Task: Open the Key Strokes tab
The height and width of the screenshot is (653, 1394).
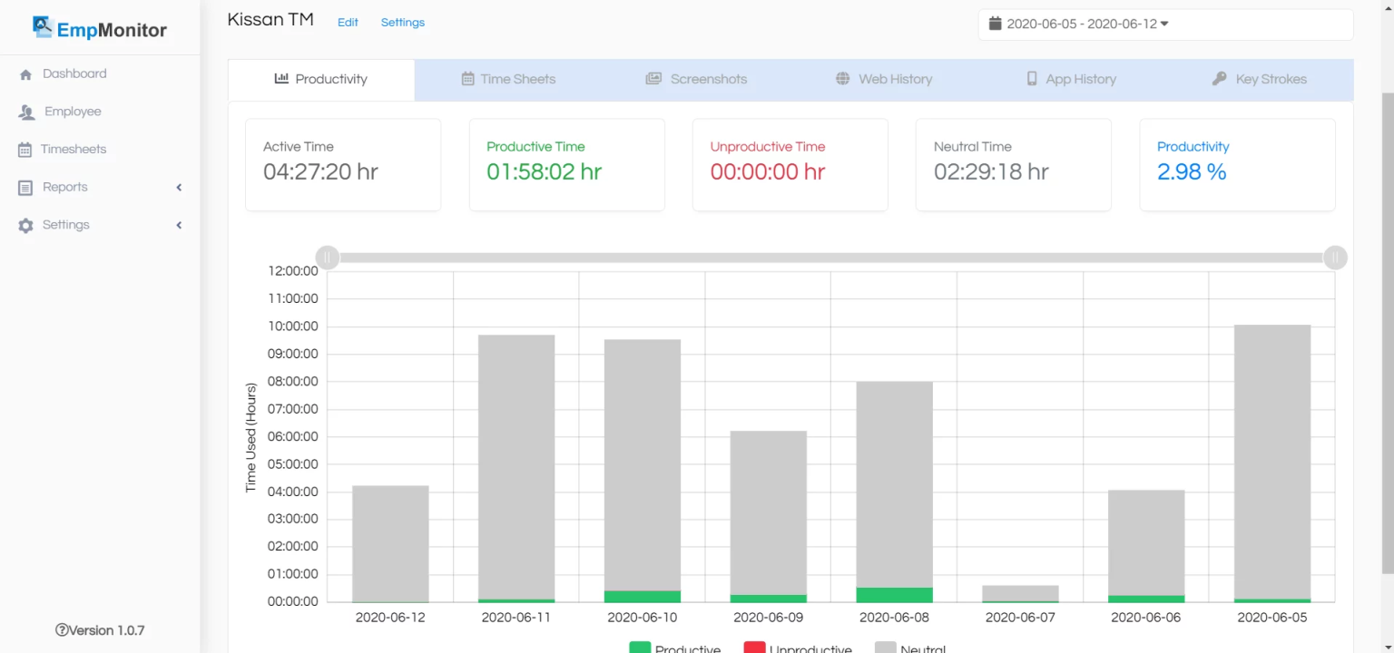Action: click(x=1259, y=79)
